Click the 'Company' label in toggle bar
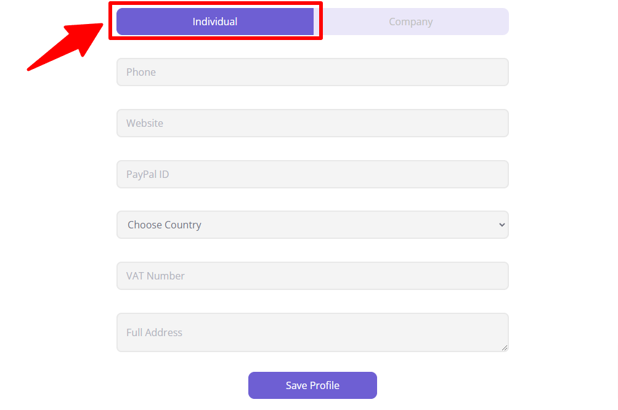 pos(411,22)
